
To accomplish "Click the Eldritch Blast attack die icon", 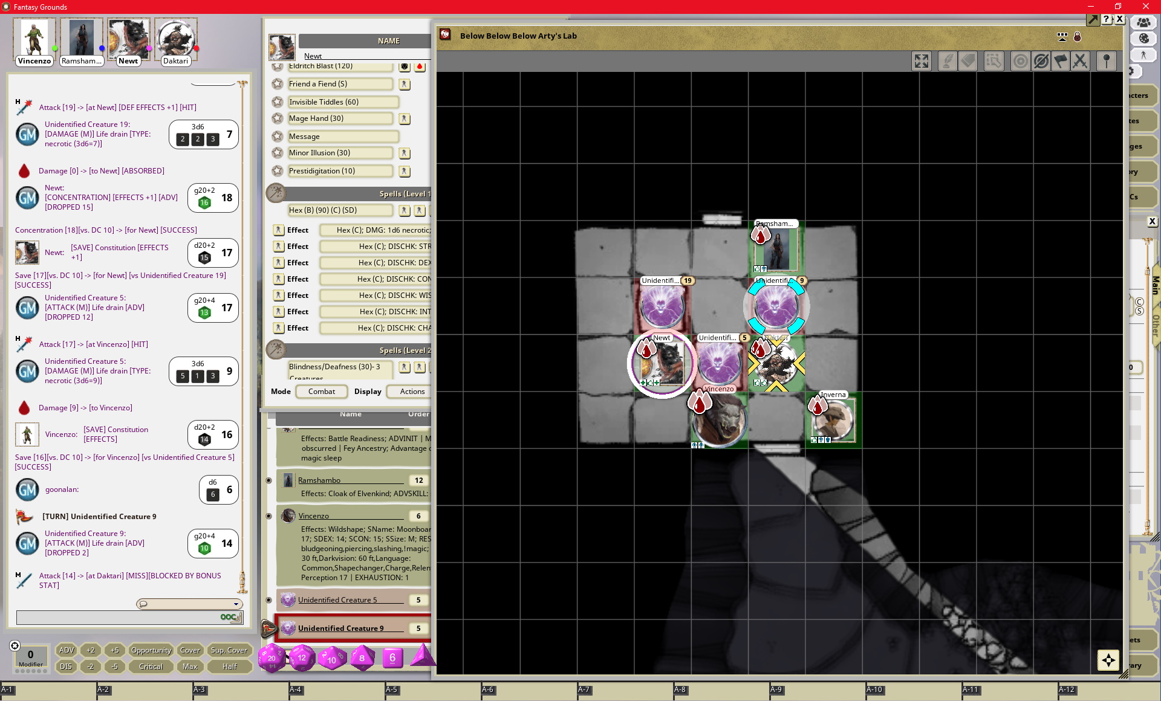I will (x=405, y=66).
